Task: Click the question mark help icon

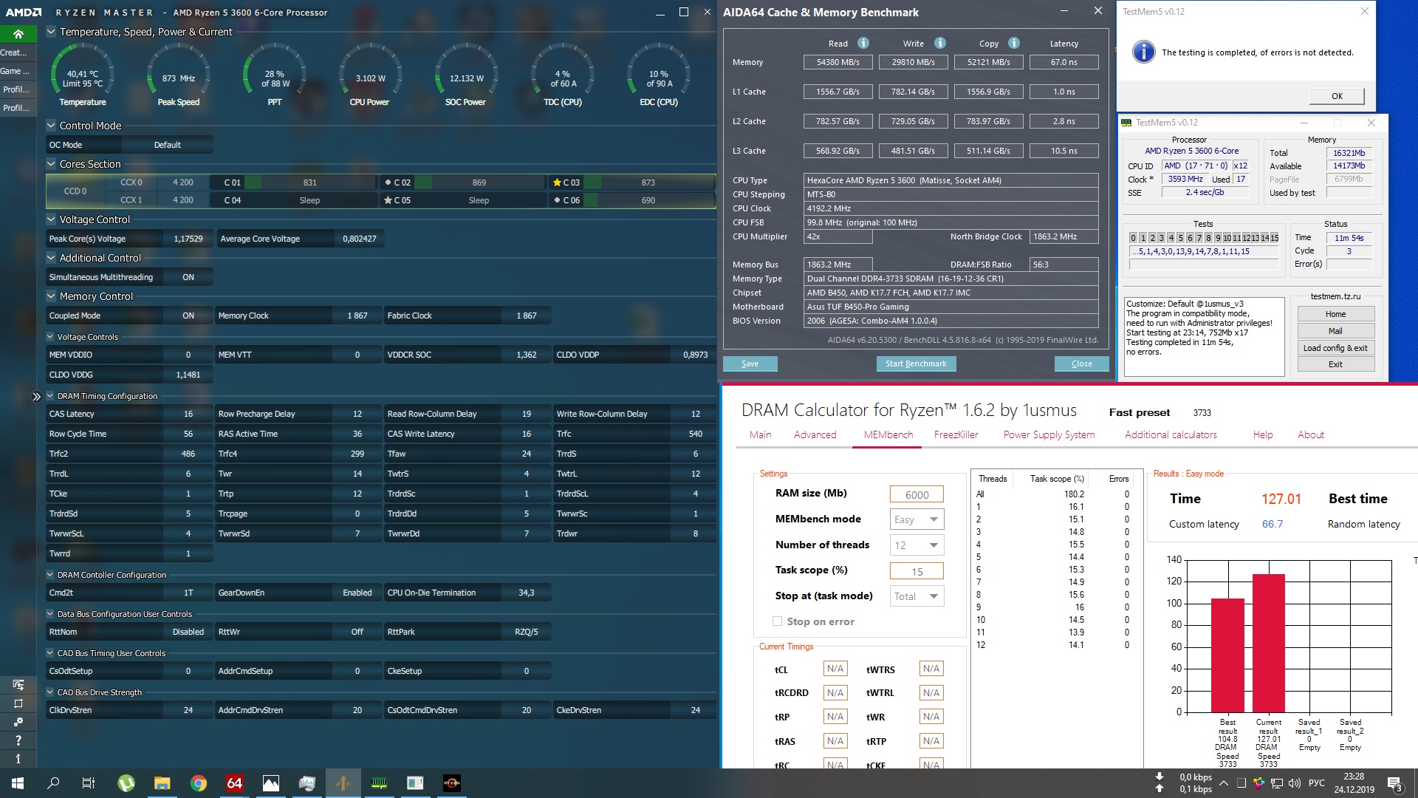Action: coord(18,740)
